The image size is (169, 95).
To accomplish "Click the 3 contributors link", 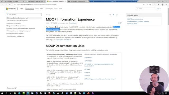I will click(x=73, y=23).
